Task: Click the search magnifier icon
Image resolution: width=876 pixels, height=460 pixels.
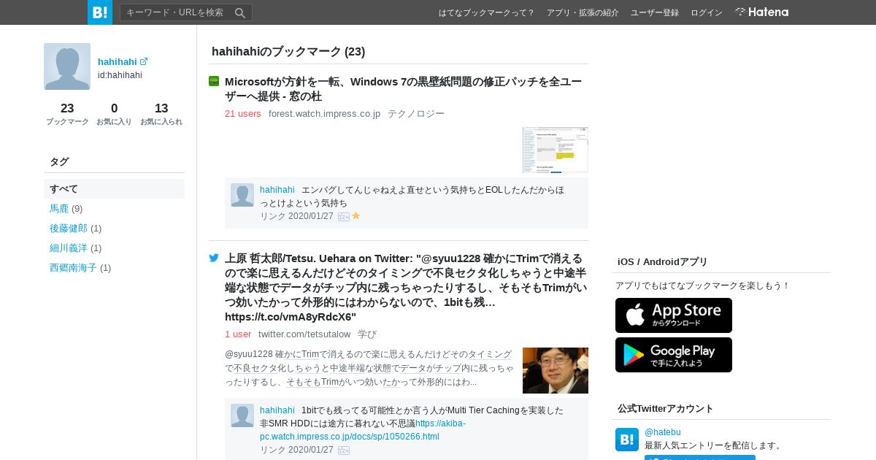Action: [240, 12]
